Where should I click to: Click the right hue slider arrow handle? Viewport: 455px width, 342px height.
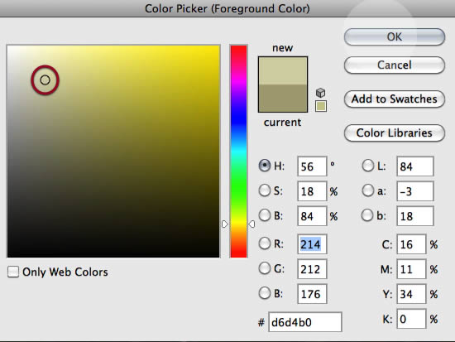[x=251, y=224]
